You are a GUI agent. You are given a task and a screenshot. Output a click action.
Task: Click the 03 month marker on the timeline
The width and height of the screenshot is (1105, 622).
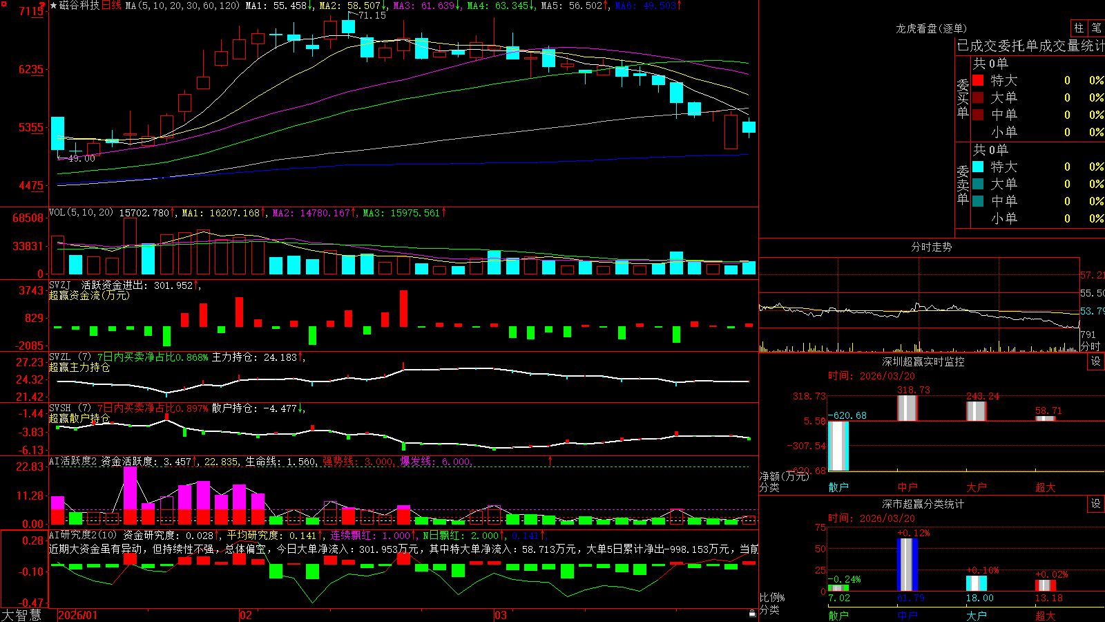point(501,615)
